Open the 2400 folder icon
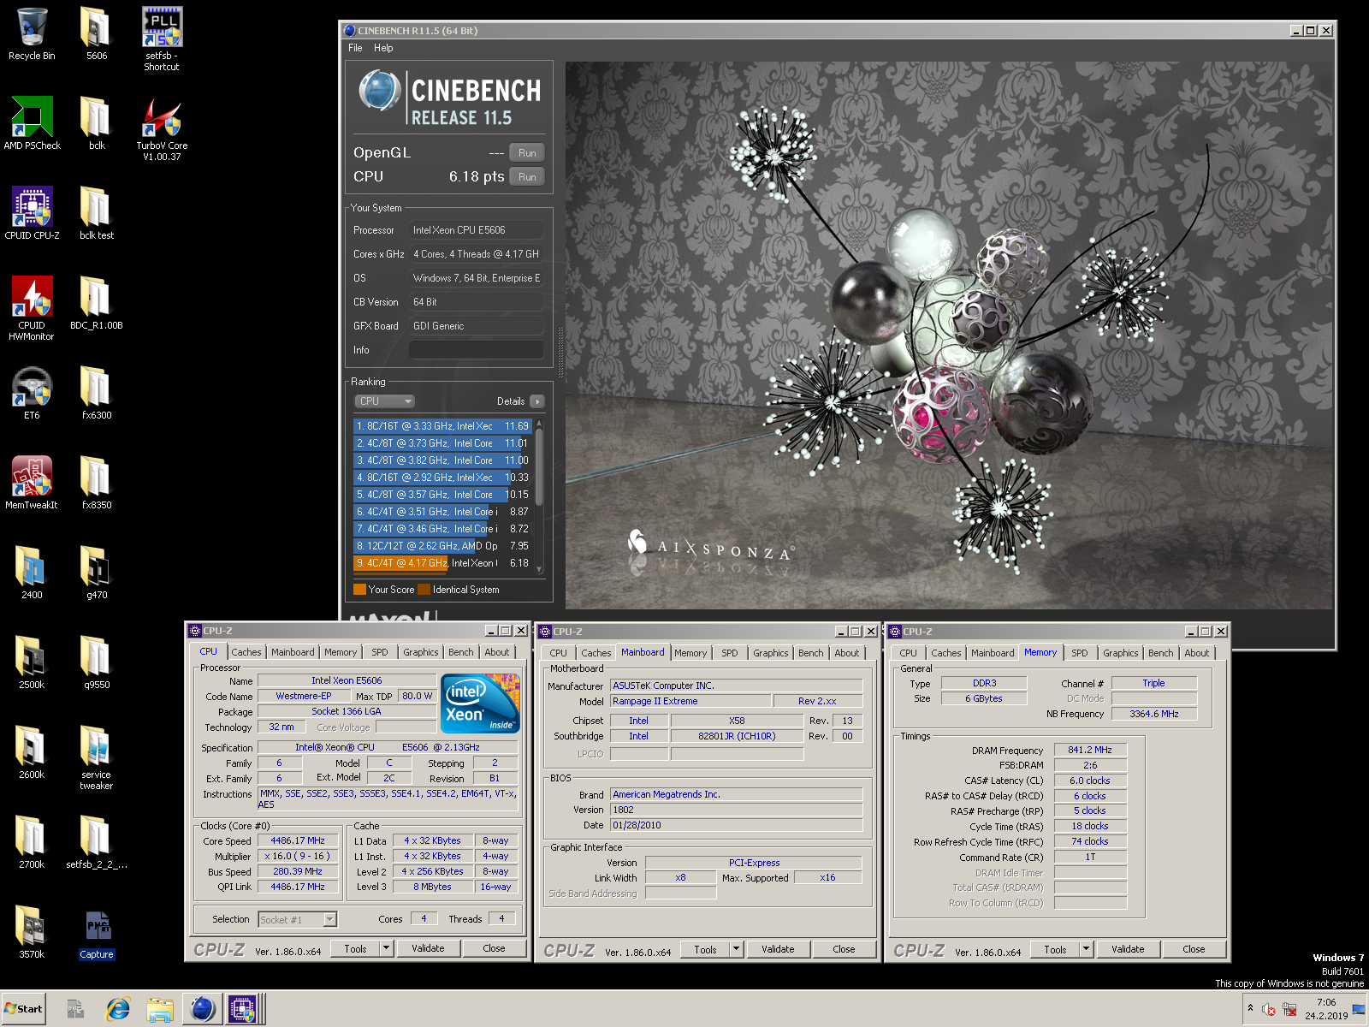The width and height of the screenshot is (1369, 1027). pos(32,573)
